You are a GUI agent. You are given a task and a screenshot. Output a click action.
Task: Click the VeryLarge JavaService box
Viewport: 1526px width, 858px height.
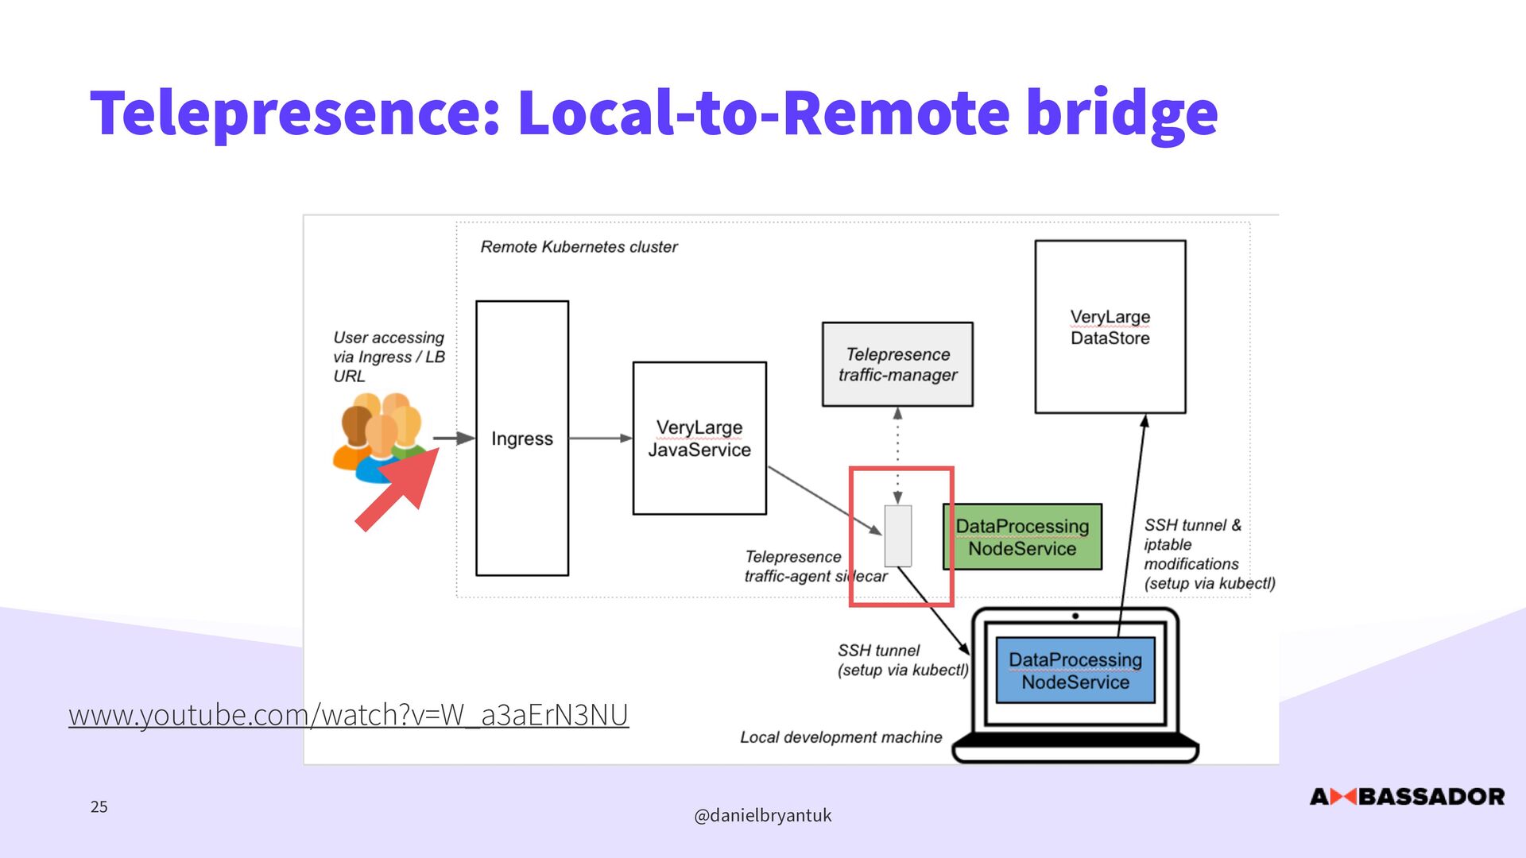pyautogui.click(x=699, y=438)
